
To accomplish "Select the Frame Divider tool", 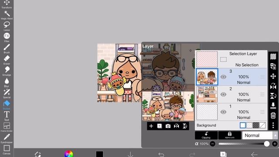I will coord(7,127).
